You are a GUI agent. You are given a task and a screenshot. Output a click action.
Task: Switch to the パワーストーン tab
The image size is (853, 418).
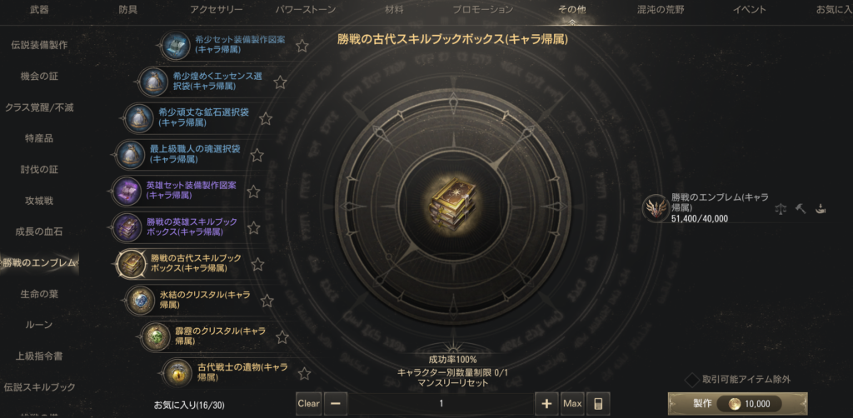[x=305, y=9]
